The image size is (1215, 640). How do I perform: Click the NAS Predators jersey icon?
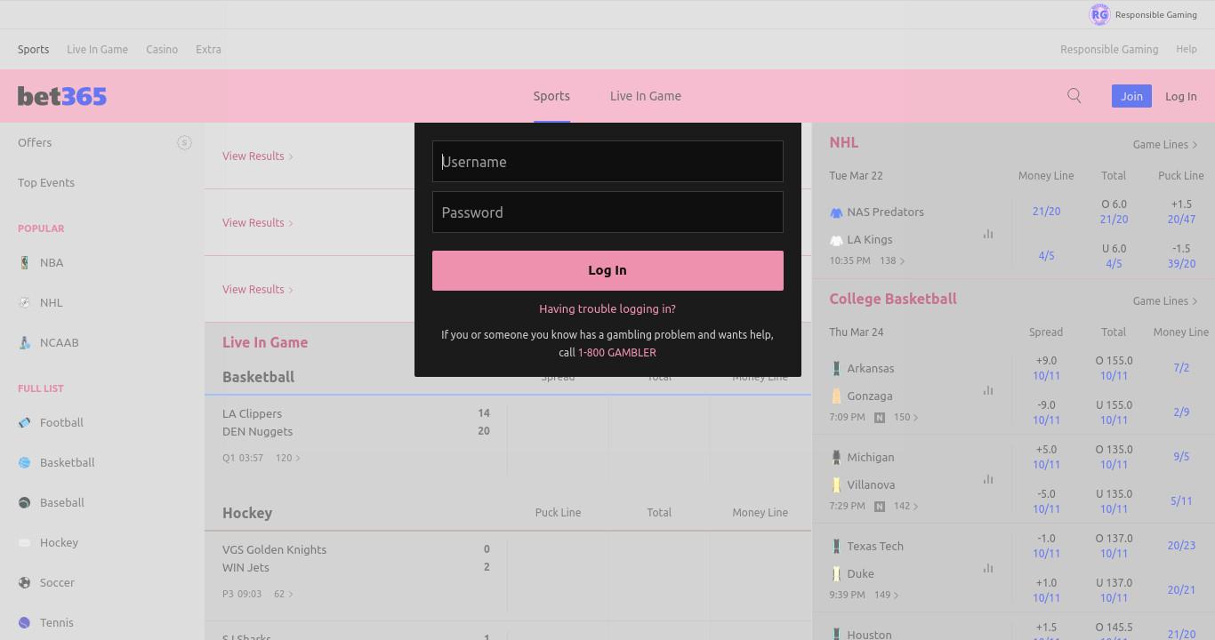click(x=836, y=212)
